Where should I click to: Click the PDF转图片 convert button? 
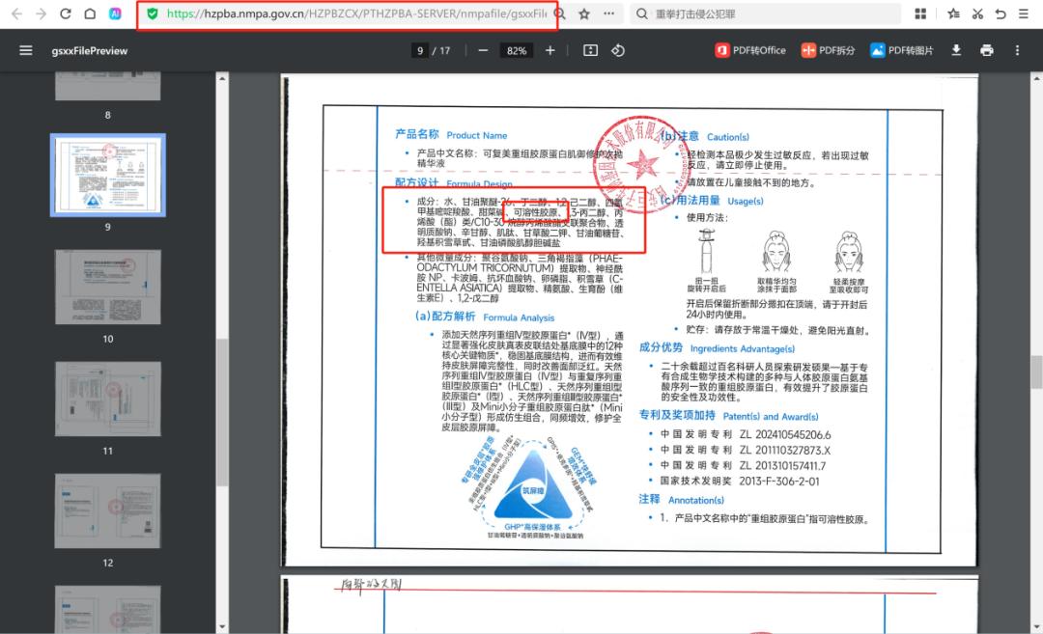(902, 50)
